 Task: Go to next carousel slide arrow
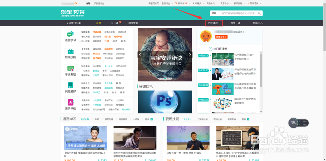click(x=190, y=55)
